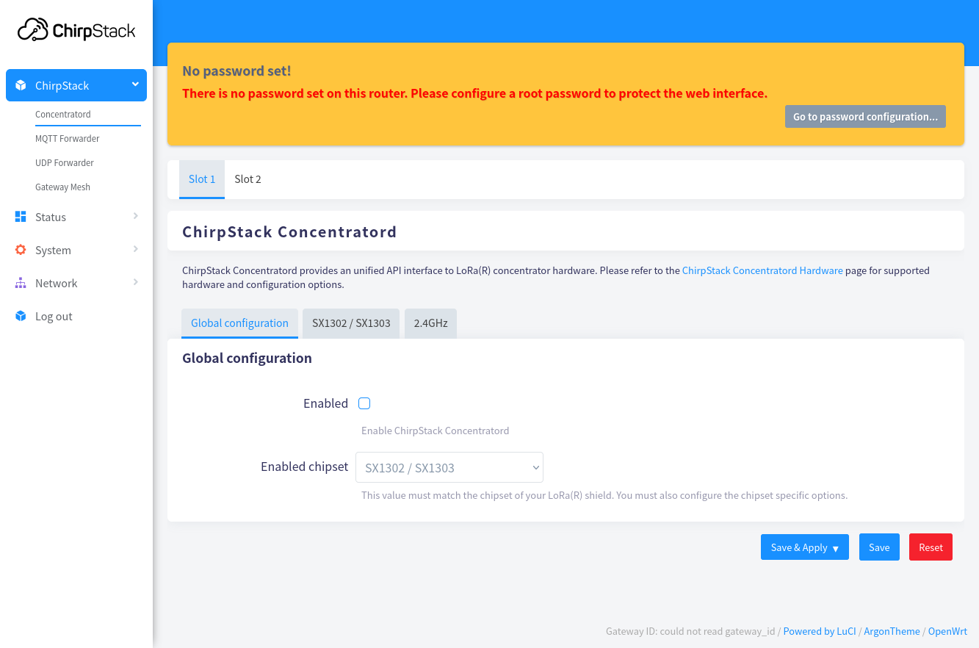Expand the System menu chevron
This screenshot has width=979, height=648.
(136, 249)
